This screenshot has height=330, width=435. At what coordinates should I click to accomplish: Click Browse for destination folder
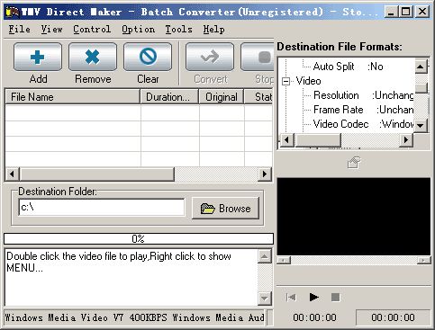click(x=225, y=208)
